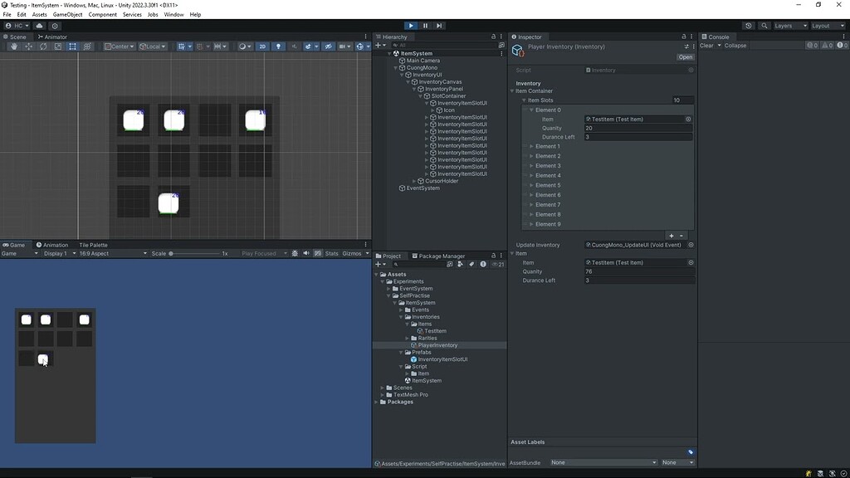Select the Rect tool
Viewport: 850px width, 478px height.
click(x=71, y=46)
